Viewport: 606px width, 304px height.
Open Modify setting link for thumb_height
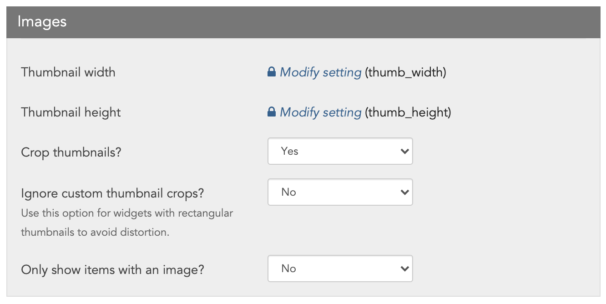click(321, 112)
